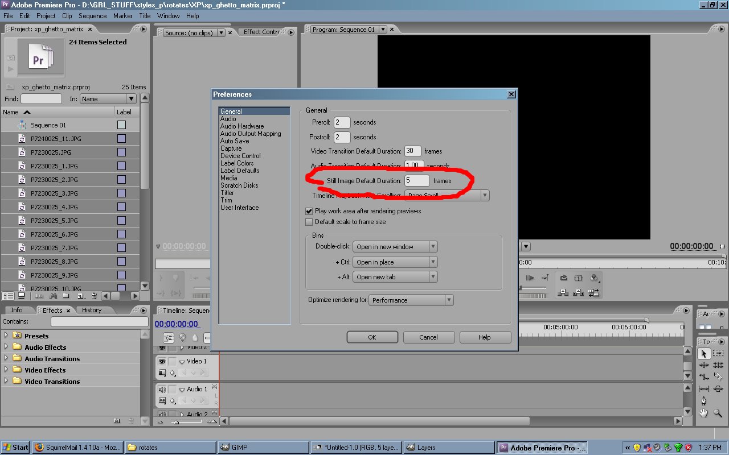Select the Ripple Edit tool

[704, 365]
